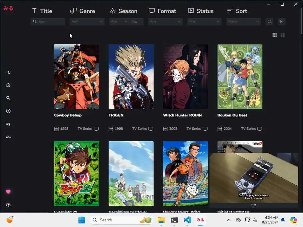
Task: Click the pink heart donate icon
Action: (8, 192)
